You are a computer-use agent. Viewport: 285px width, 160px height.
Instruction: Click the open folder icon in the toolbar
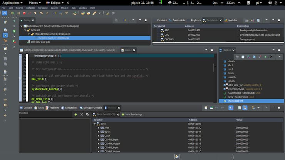point(83,13)
